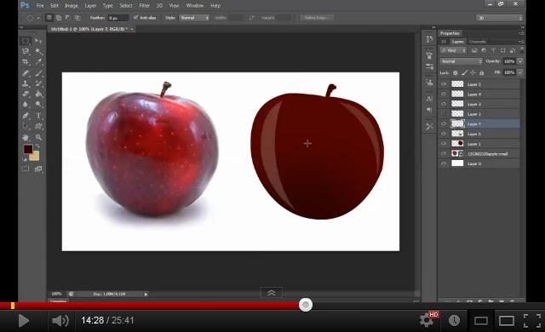This screenshot has width=545, height=332.
Task: Swap foreground and background colors
Action: [x=37, y=146]
